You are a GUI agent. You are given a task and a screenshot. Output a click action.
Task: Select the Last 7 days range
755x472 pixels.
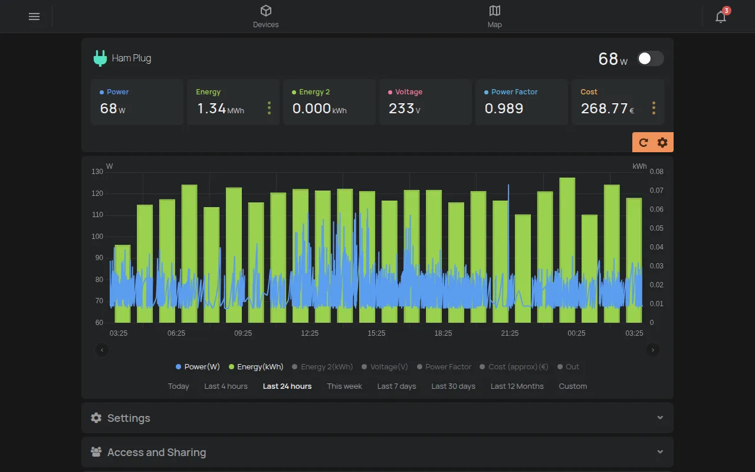pyautogui.click(x=397, y=386)
